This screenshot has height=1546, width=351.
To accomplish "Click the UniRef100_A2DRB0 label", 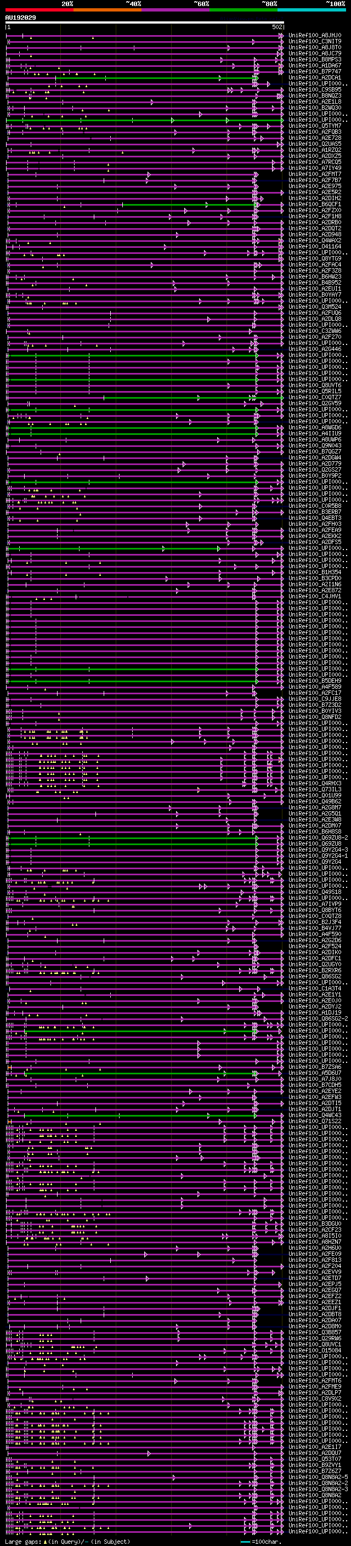I will click(x=315, y=223).
